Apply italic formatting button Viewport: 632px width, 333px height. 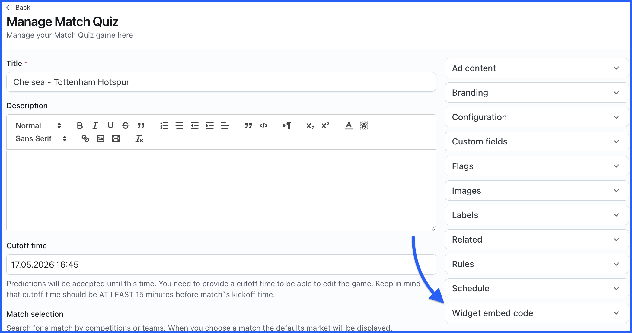pos(95,125)
